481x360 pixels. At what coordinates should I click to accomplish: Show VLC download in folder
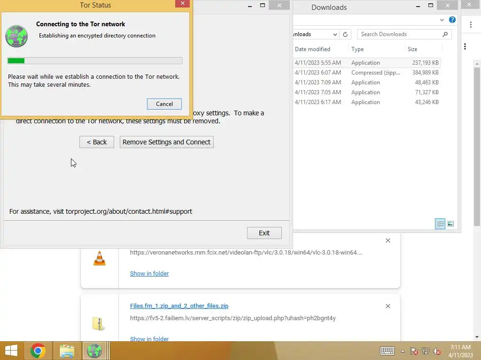coord(149,273)
